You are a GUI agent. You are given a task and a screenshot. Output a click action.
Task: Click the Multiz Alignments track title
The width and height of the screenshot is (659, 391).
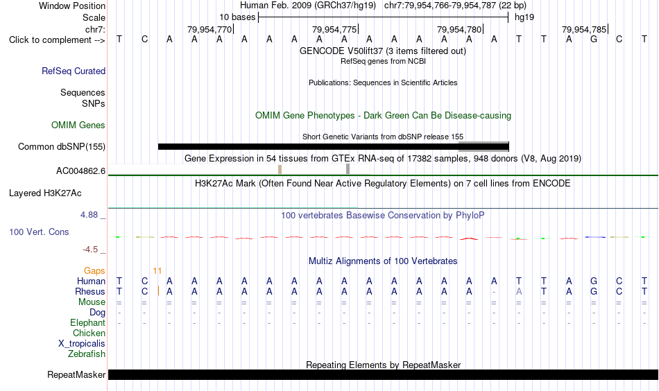point(383,261)
